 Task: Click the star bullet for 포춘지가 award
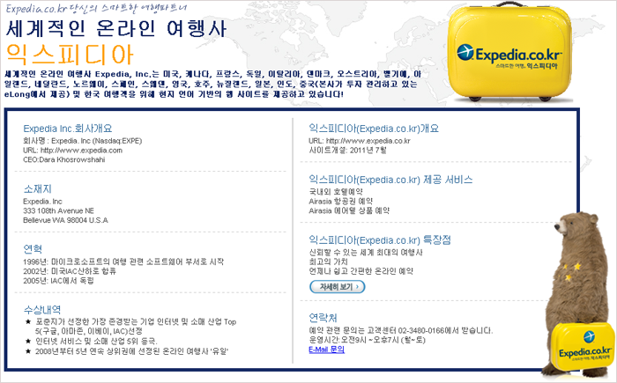click(28, 321)
